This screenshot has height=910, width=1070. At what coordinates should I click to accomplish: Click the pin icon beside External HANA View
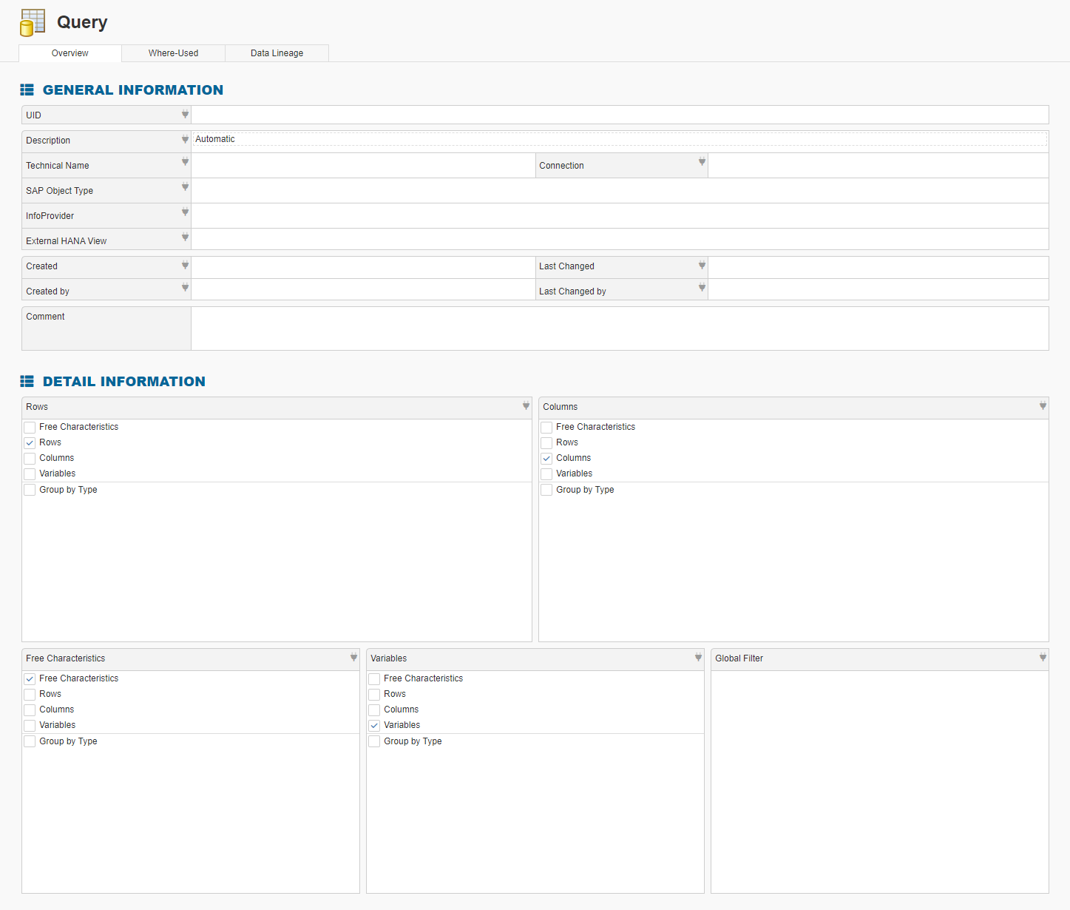[185, 237]
